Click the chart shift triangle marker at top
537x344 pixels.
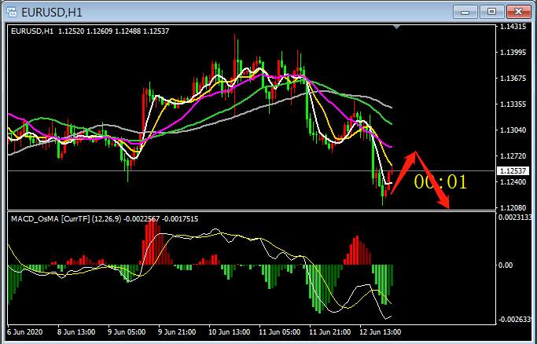[396, 27]
